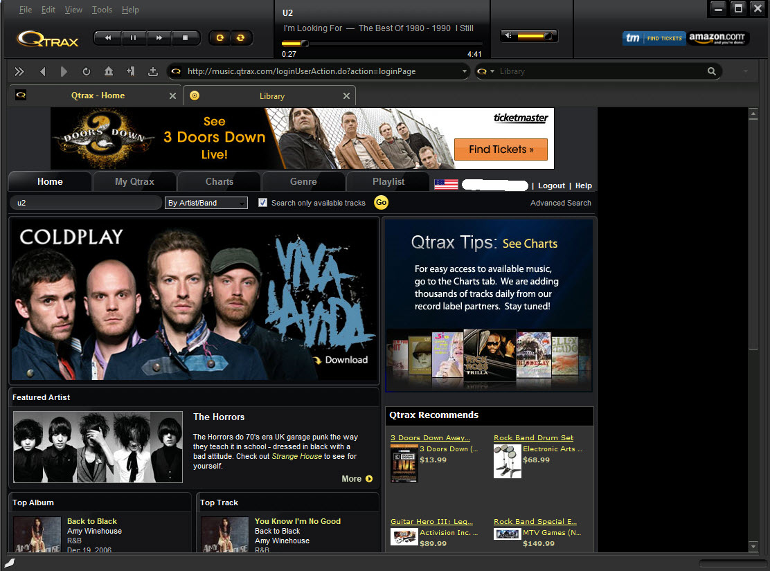
Task: Mute audio with the speaker icon
Action: [509, 36]
